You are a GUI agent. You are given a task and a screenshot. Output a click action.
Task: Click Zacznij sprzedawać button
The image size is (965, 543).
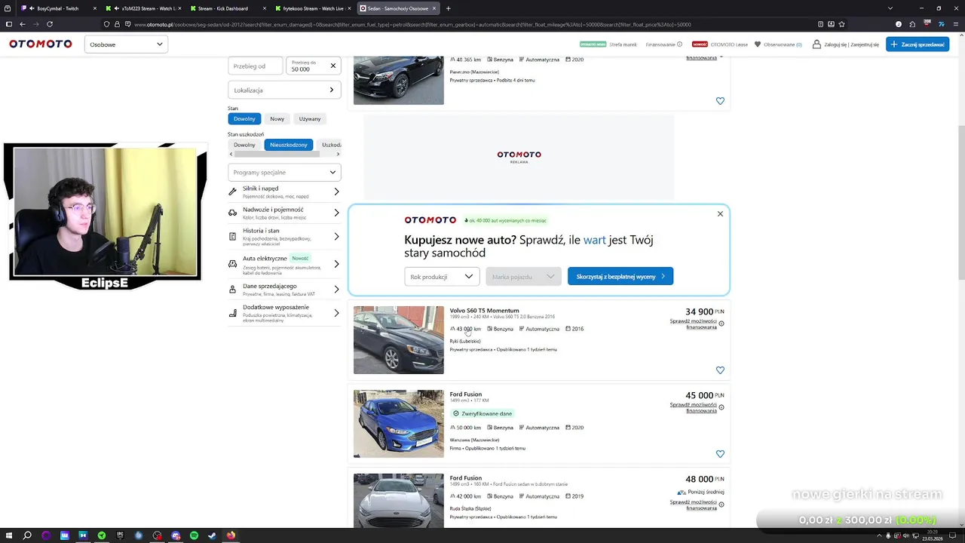tap(918, 44)
